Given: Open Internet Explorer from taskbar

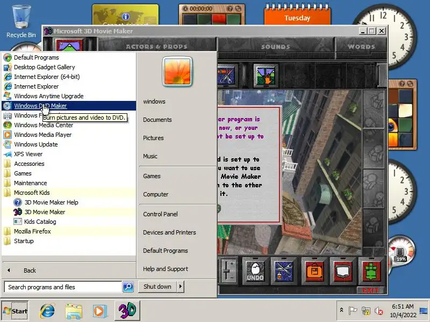Looking at the screenshot, I should [47, 311].
